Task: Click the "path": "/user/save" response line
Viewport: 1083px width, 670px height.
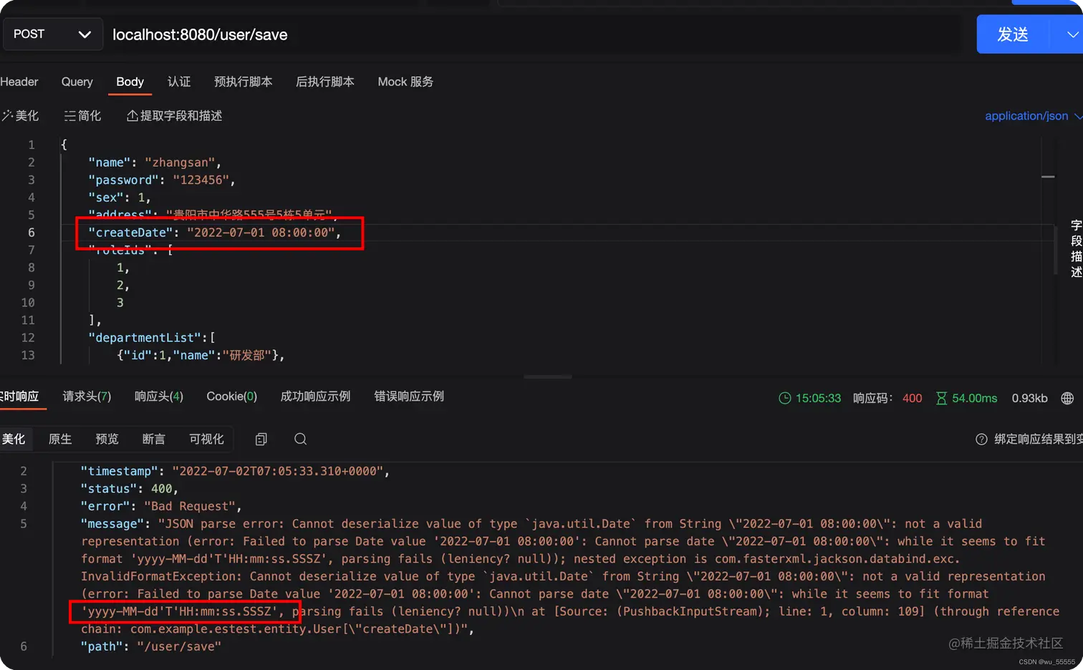Action: coord(150,646)
